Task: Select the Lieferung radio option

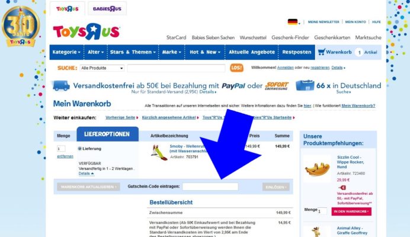Action: pyautogui.click(x=80, y=149)
